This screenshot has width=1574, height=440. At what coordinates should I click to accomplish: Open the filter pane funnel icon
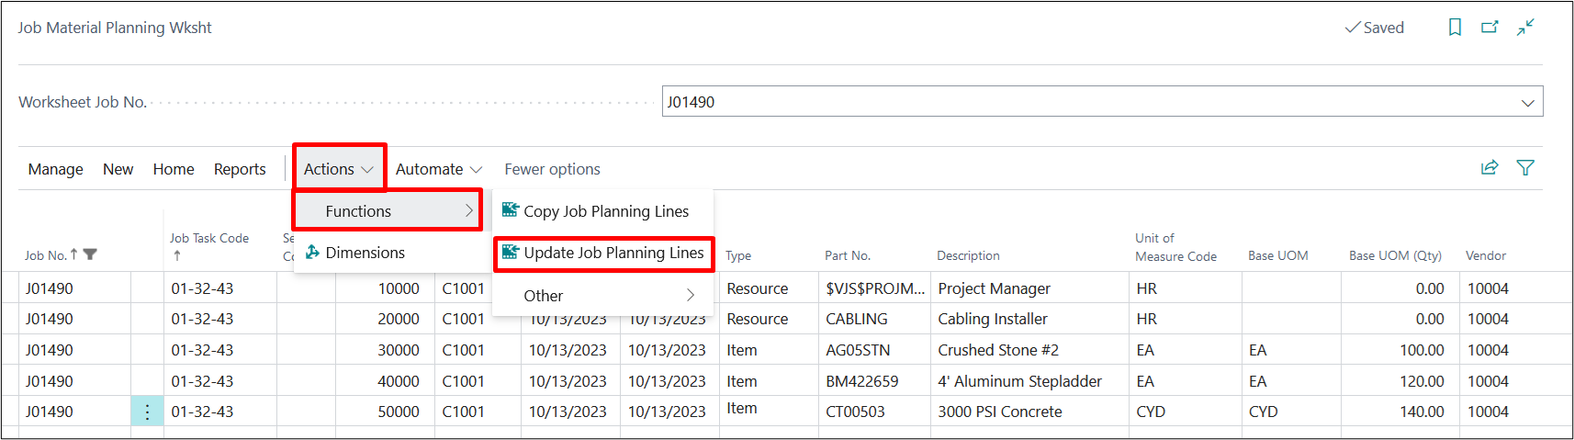1525,167
